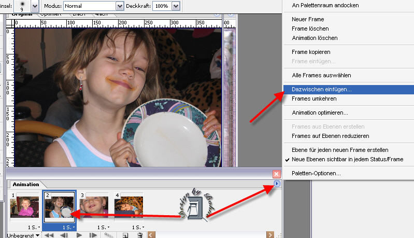Delete the frame with the trash icon
The image size is (414, 238).
click(139, 235)
